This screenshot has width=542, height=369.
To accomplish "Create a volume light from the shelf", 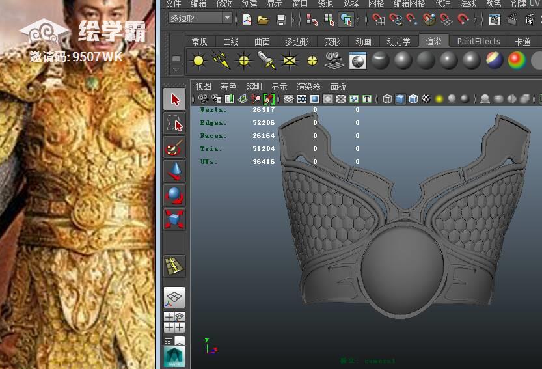I will 312,61.
